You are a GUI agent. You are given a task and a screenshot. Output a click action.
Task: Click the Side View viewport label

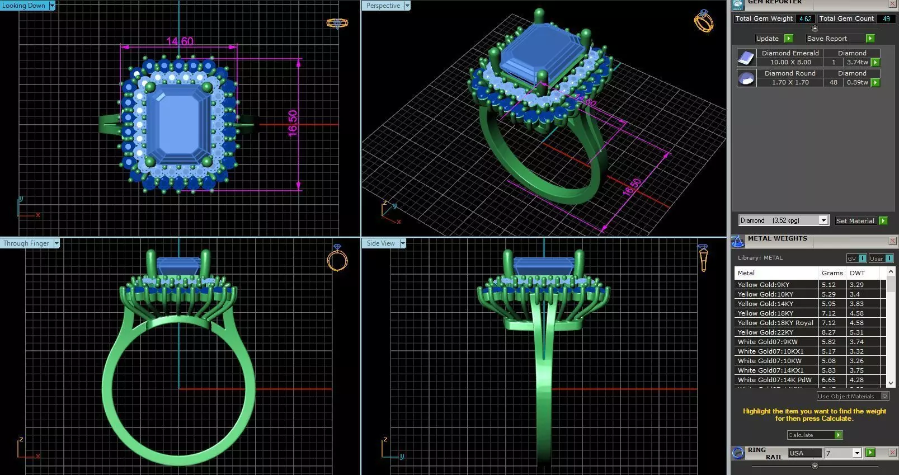pyautogui.click(x=381, y=243)
